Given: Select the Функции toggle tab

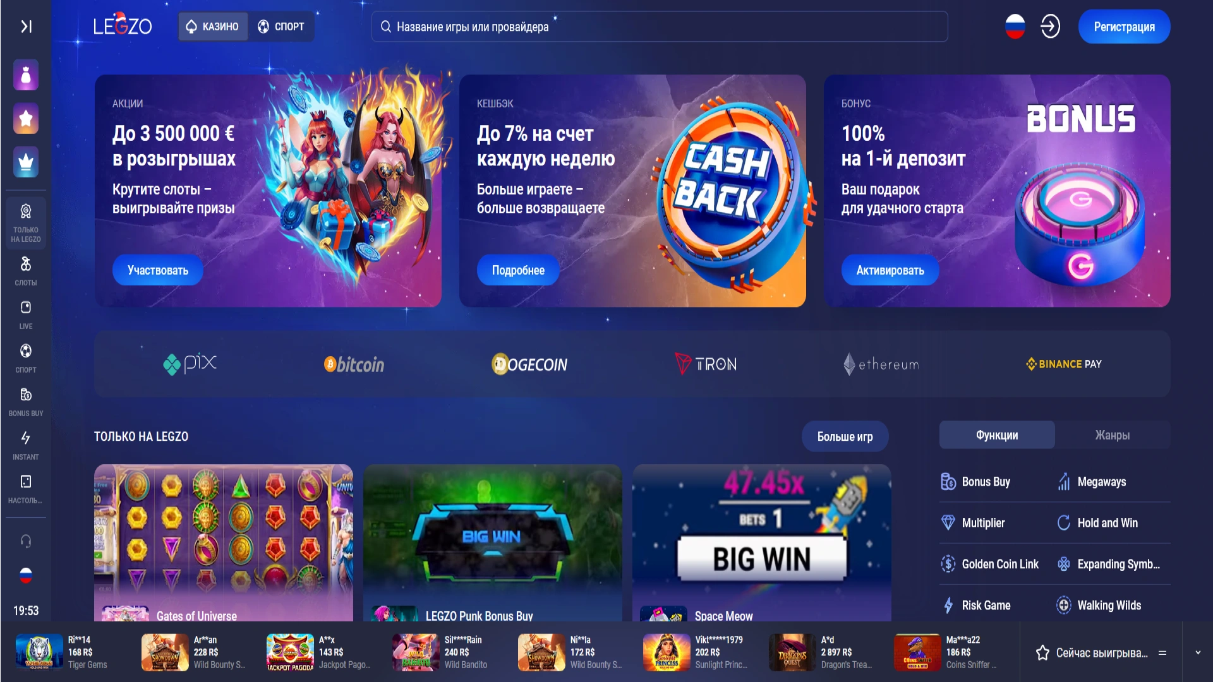Looking at the screenshot, I should 997,435.
